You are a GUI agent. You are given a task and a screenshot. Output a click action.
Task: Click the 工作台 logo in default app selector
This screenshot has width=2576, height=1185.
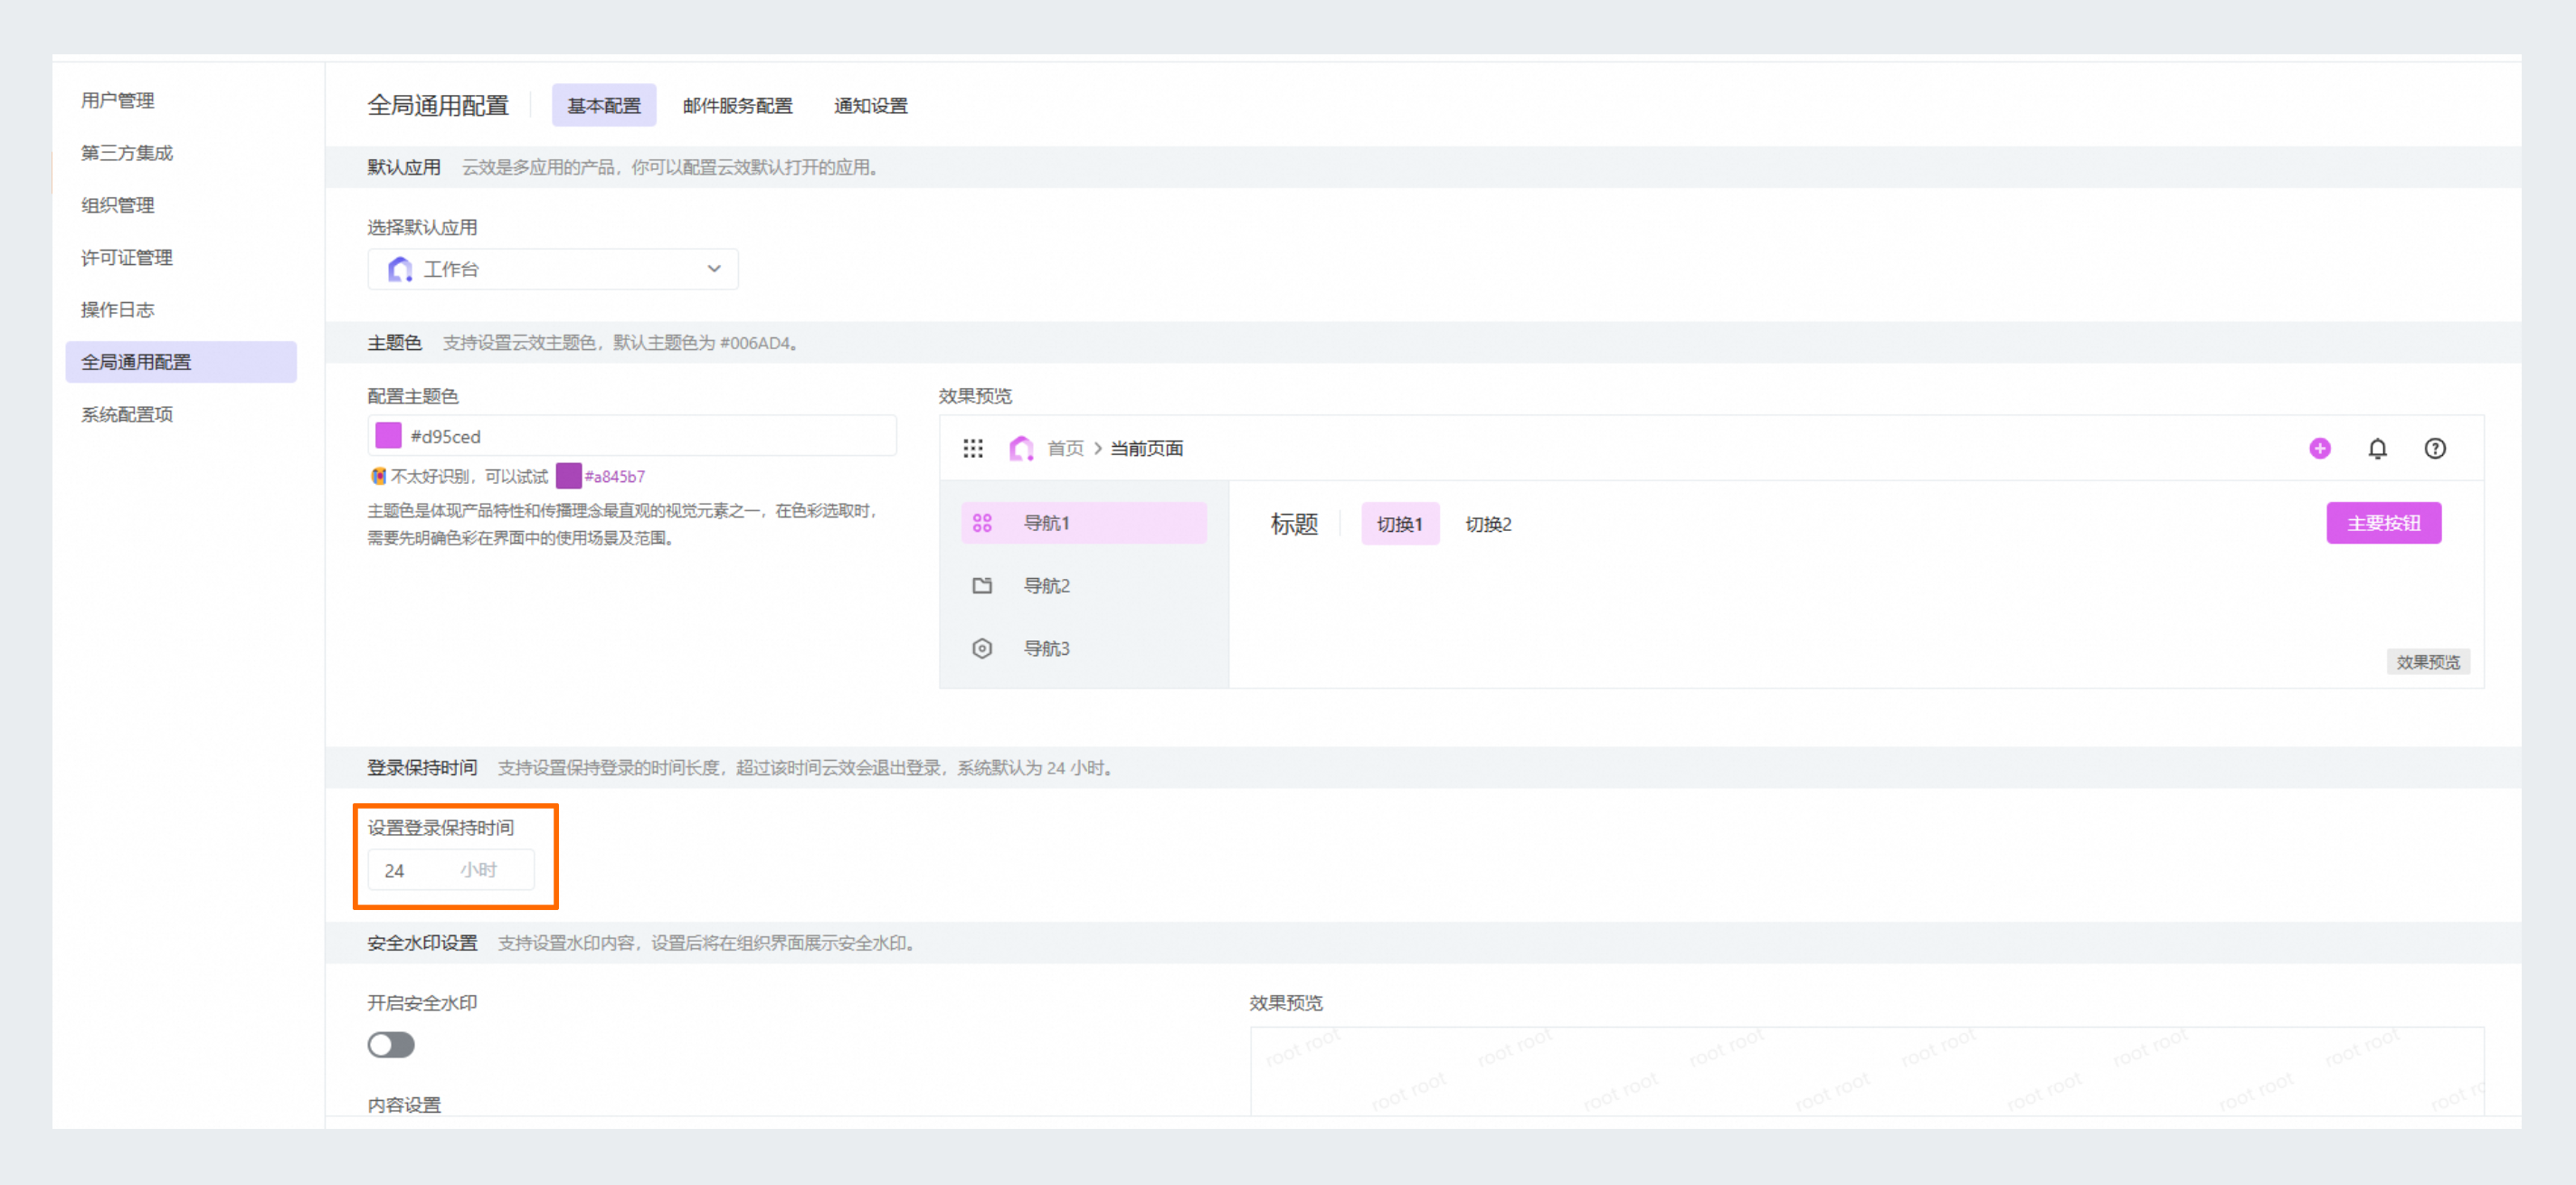pyautogui.click(x=400, y=269)
